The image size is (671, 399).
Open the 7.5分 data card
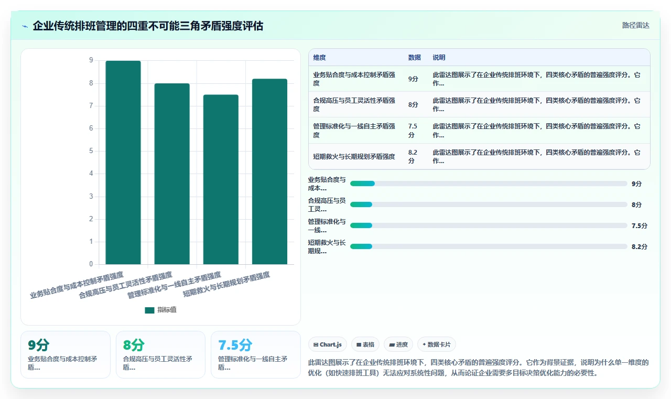tap(256, 354)
